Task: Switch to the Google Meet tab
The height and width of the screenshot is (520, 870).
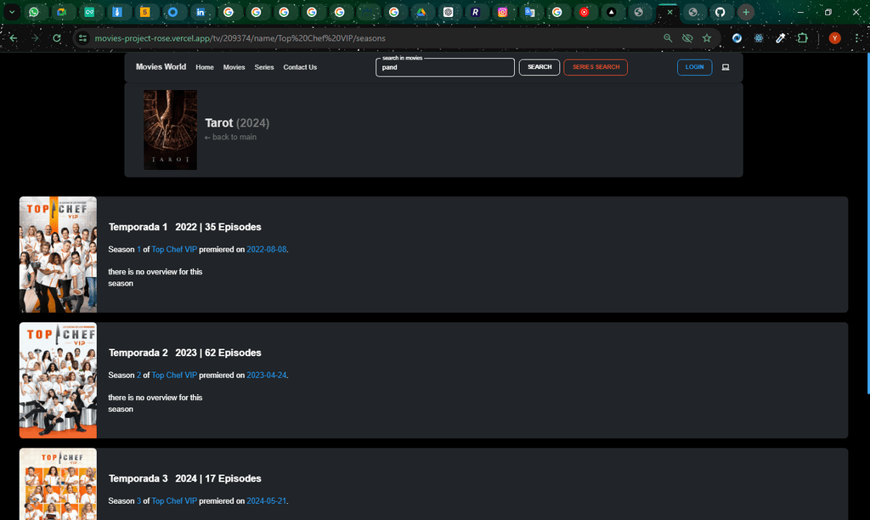Action: point(61,12)
